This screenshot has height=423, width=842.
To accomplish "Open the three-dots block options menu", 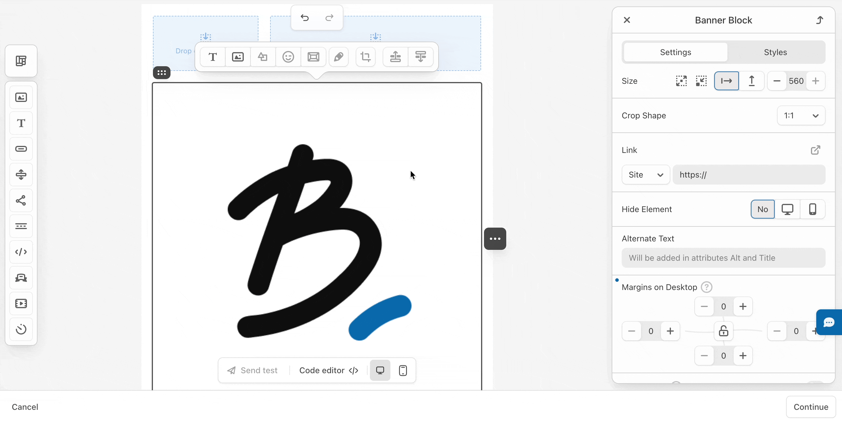I will [x=495, y=239].
